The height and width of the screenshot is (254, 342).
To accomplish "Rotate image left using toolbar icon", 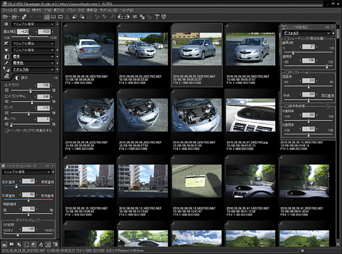I will tap(120, 17).
